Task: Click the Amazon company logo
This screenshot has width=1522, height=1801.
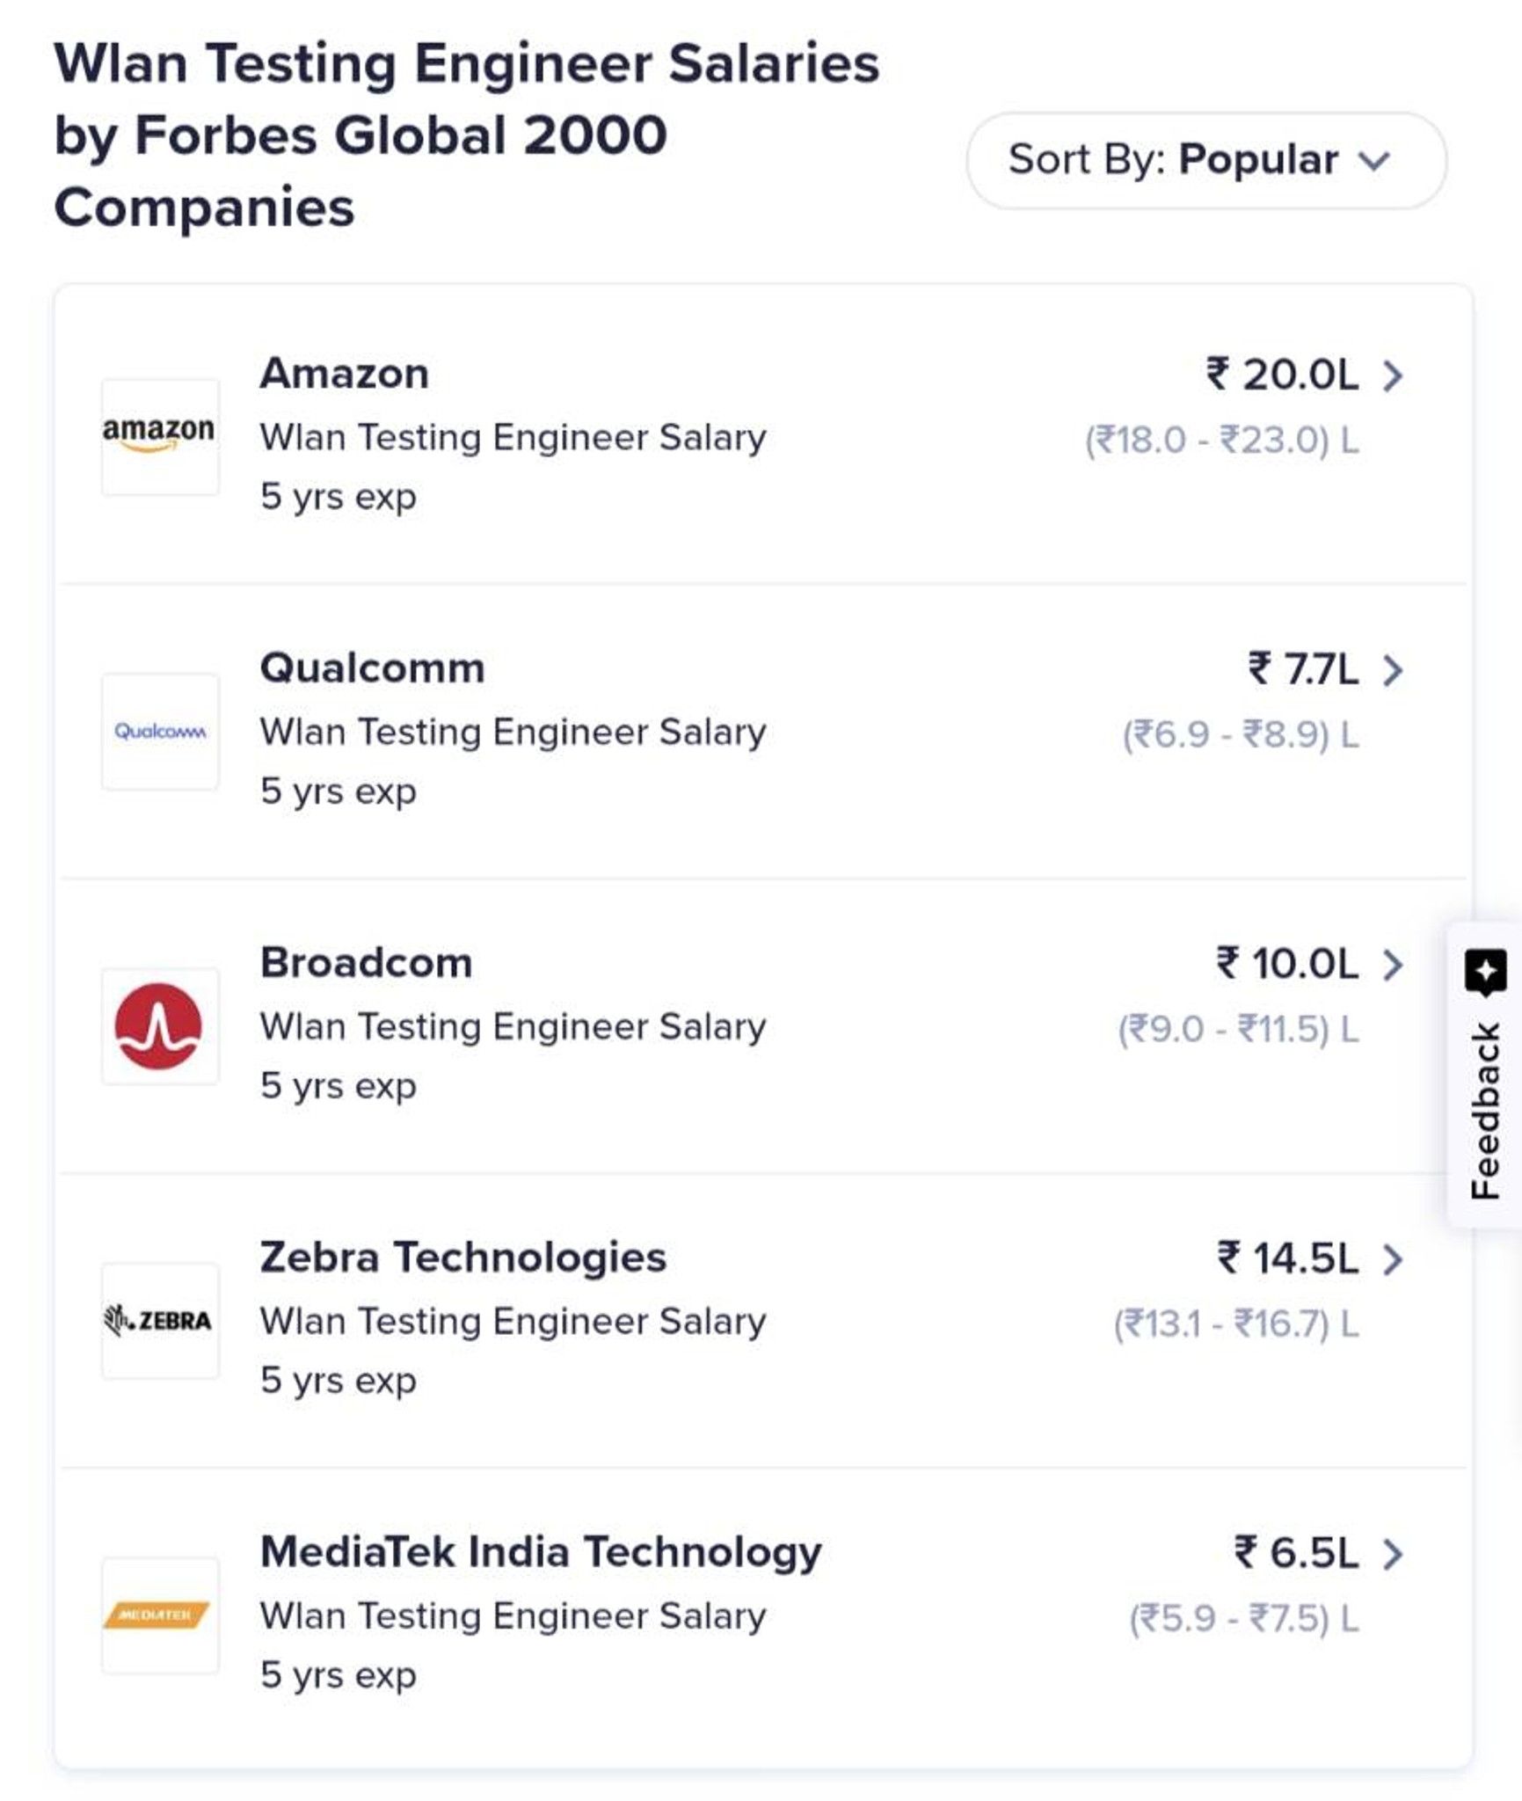Action: 160,437
